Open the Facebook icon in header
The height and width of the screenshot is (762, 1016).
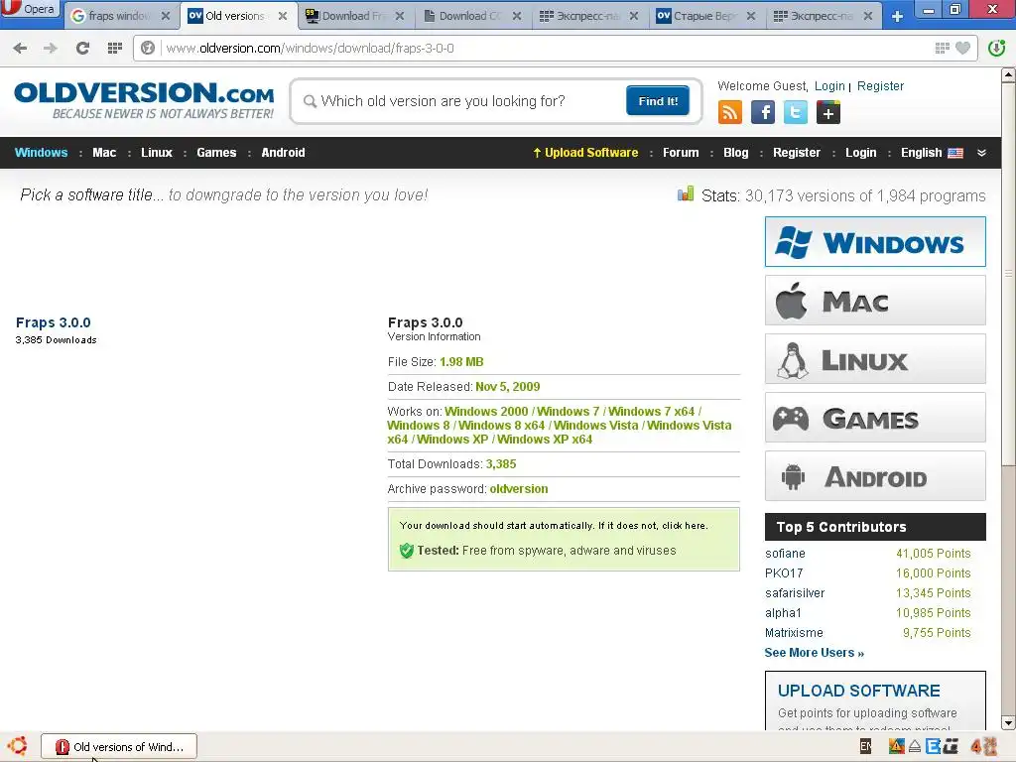tap(763, 112)
